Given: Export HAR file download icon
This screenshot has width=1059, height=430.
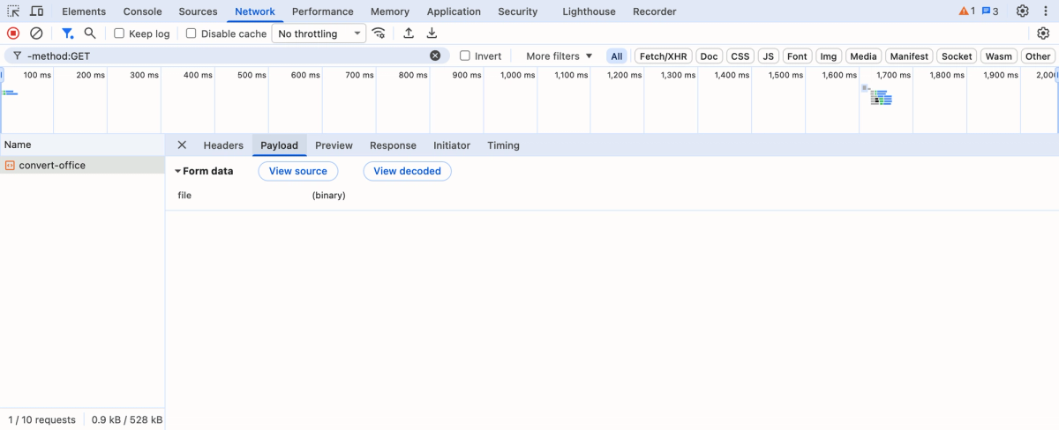Looking at the screenshot, I should coord(432,33).
